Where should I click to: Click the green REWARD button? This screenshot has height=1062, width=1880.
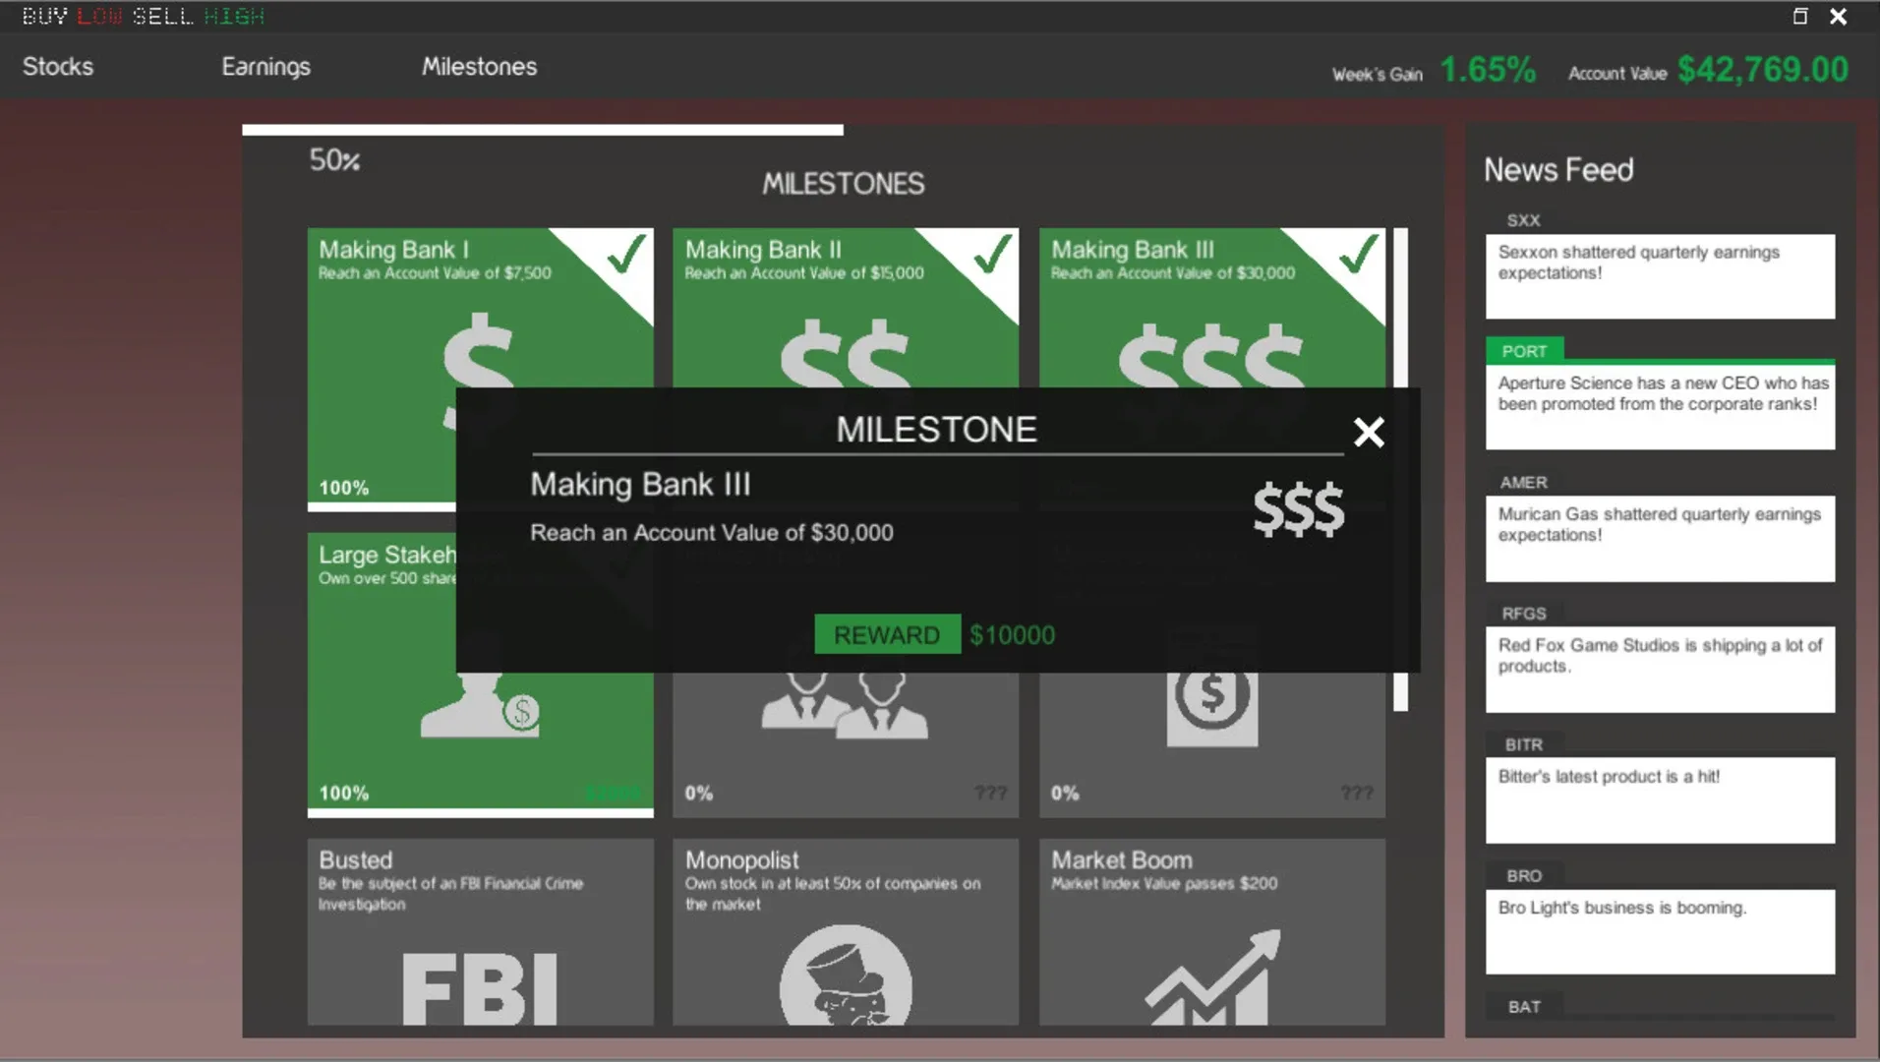[887, 635]
